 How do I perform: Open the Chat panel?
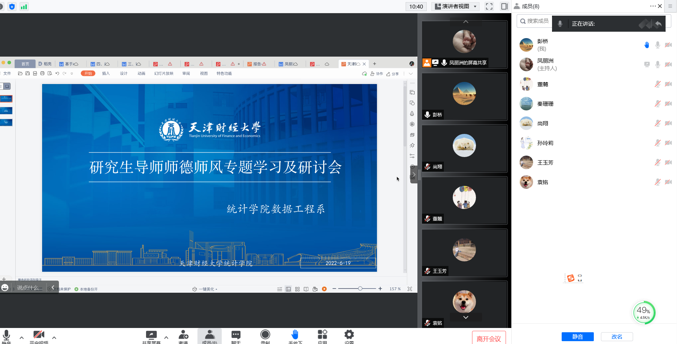[x=236, y=337]
